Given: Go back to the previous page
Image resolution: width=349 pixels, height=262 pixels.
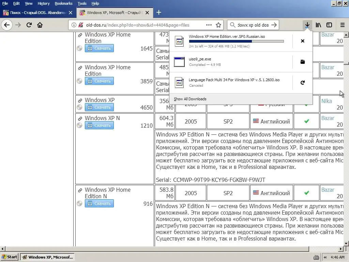Looking at the screenshot, I should [7, 25].
